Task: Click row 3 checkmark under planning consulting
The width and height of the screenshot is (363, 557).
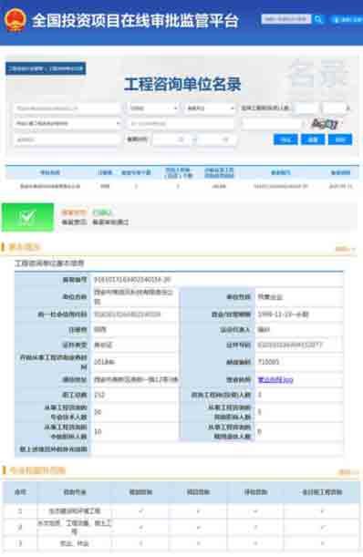Action: click(x=140, y=543)
